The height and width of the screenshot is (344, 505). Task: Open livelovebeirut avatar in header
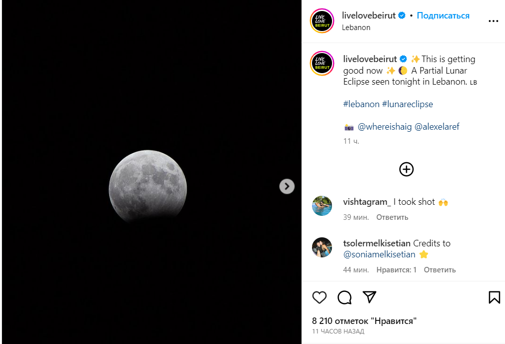point(322,21)
